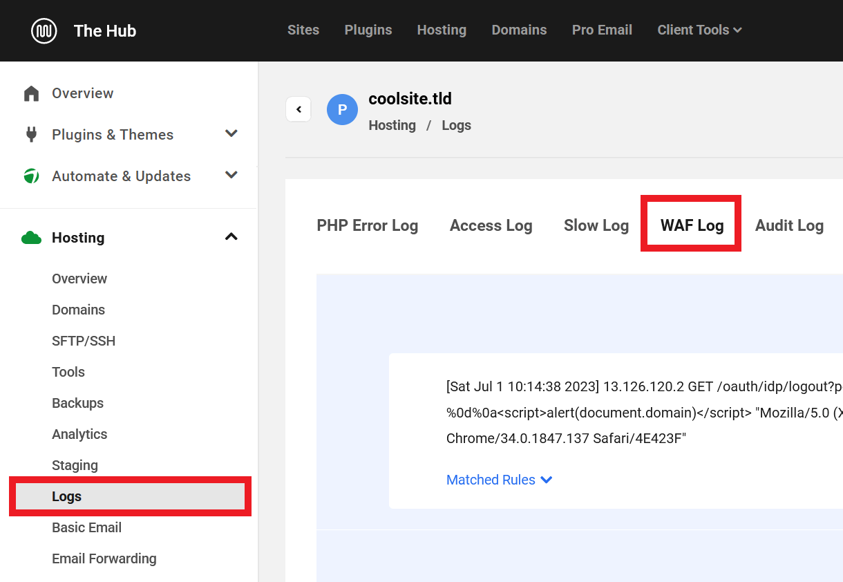
Task: Click Hosting breadcrumb link
Action: (x=392, y=125)
